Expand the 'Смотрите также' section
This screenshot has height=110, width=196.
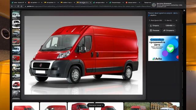coord(96,105)
